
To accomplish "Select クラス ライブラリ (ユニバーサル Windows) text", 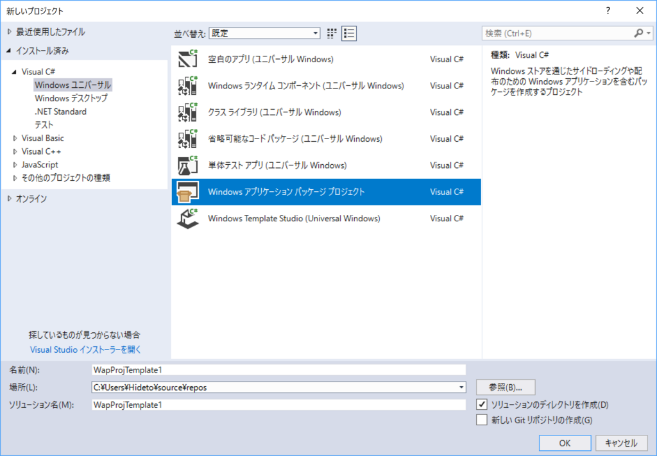I will [275, 112].
